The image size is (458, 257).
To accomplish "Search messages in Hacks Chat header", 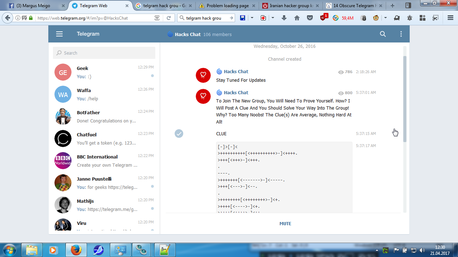I will tap(383, 34).
